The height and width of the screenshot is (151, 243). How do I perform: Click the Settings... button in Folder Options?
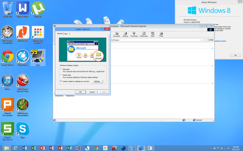click(x=98, y=81)
